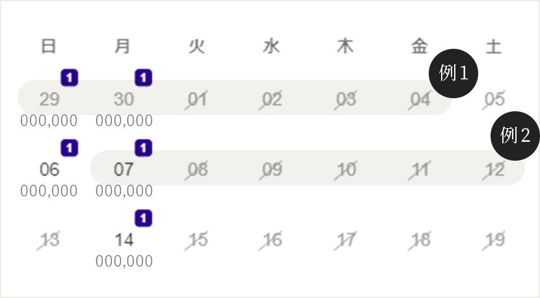Pick date 14 on Monday
This screenshot has width=540, height=298.
124,240
